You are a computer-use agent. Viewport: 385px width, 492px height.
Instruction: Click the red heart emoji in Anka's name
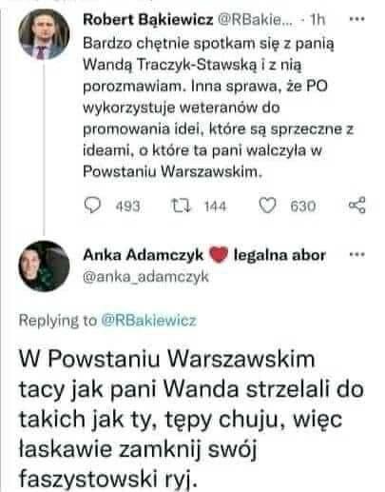point(219,255)
